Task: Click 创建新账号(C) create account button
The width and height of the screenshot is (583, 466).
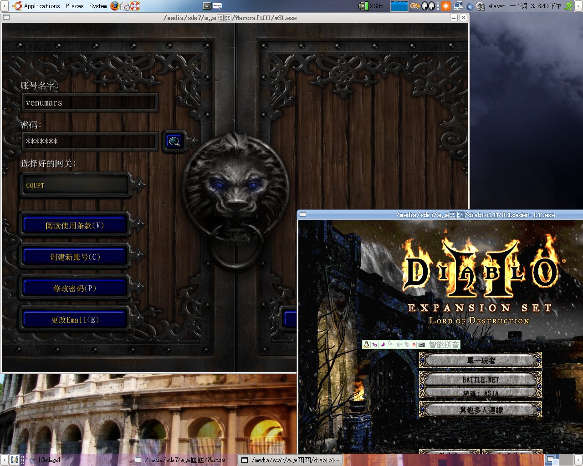Action: pyautogui.click(x=75, y=257)
